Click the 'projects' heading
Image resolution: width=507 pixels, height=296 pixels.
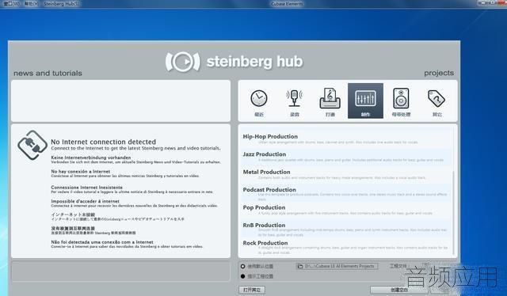(439, 73)
